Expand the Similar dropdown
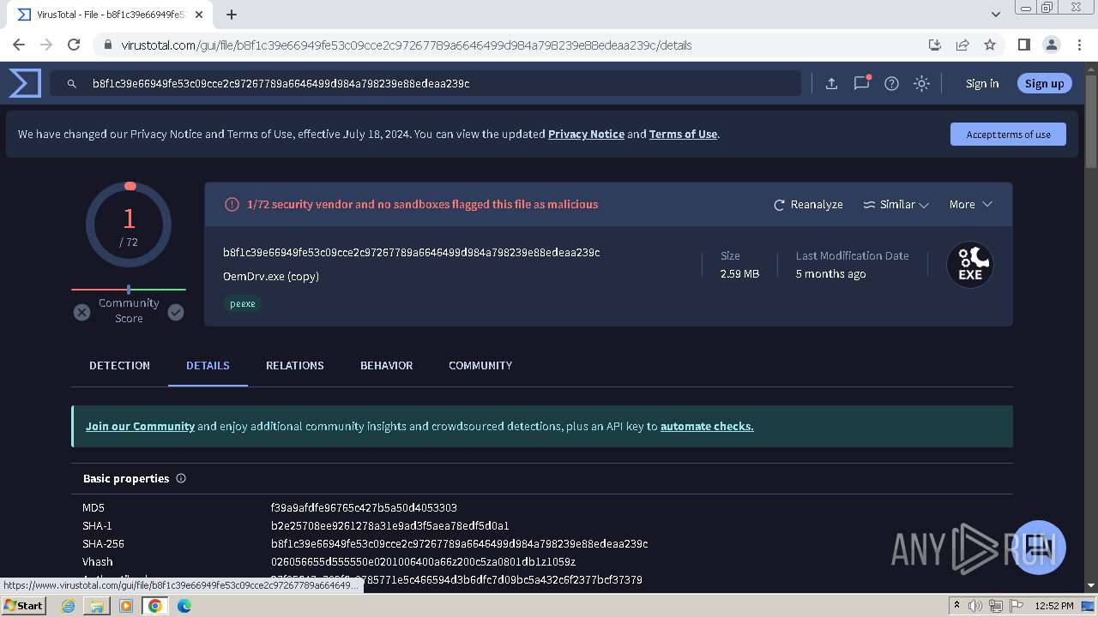This screenshot has height=617, width=1098. [896, 204]
